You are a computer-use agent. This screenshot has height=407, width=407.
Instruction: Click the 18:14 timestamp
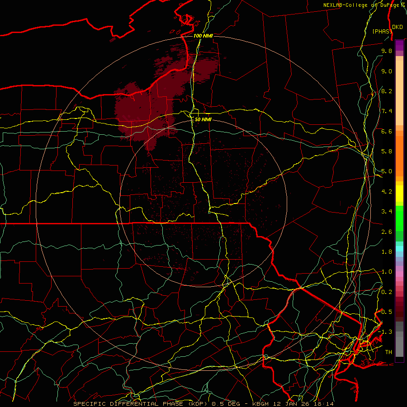click(323, 404)
